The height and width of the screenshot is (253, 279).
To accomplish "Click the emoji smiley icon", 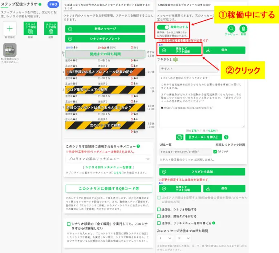I will tap(180, 137).
